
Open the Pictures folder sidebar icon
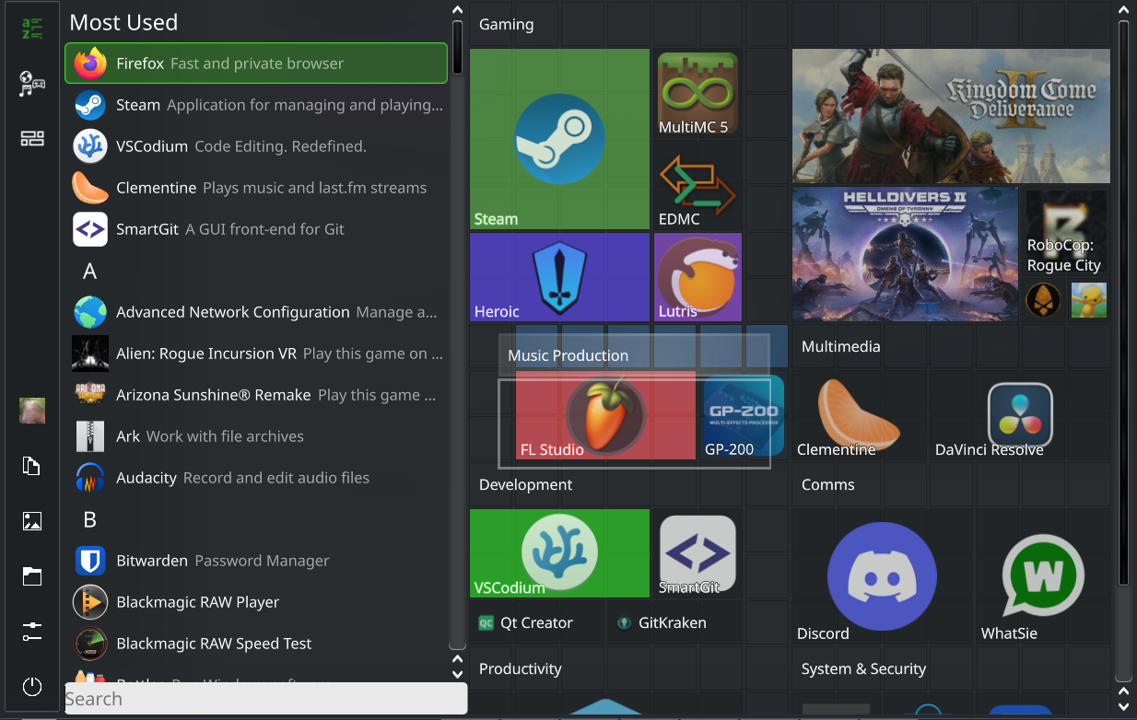coord(32,521)
